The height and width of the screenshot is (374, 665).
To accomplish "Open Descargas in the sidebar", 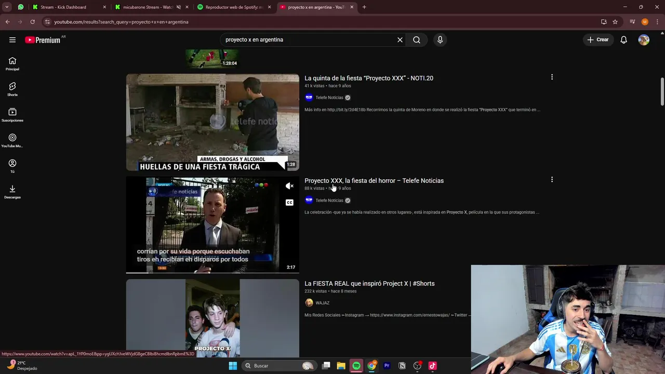I will 12,192.
